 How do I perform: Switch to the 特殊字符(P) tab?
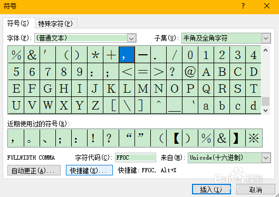point(56,24)
